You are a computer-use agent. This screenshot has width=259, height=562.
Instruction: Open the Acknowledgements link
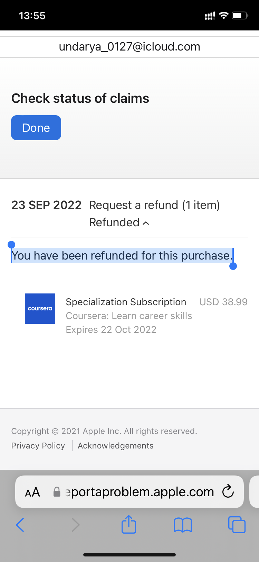[115, 446]
